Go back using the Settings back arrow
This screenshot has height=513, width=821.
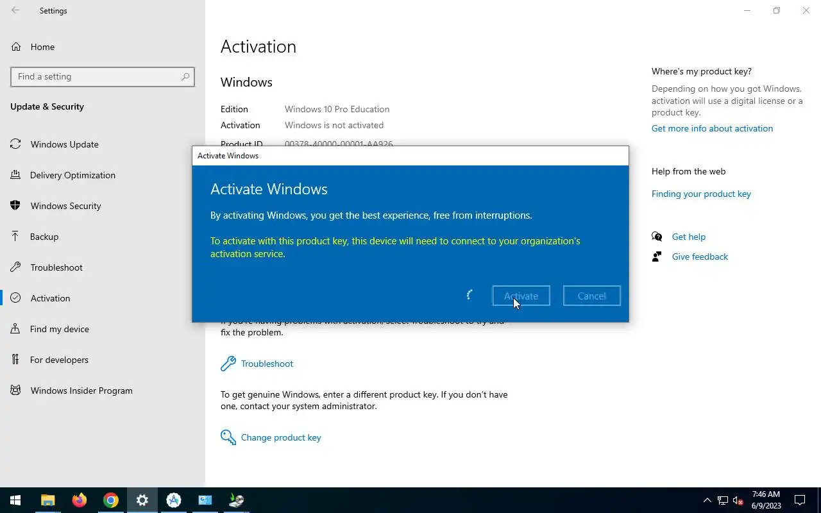coord(15,10)
